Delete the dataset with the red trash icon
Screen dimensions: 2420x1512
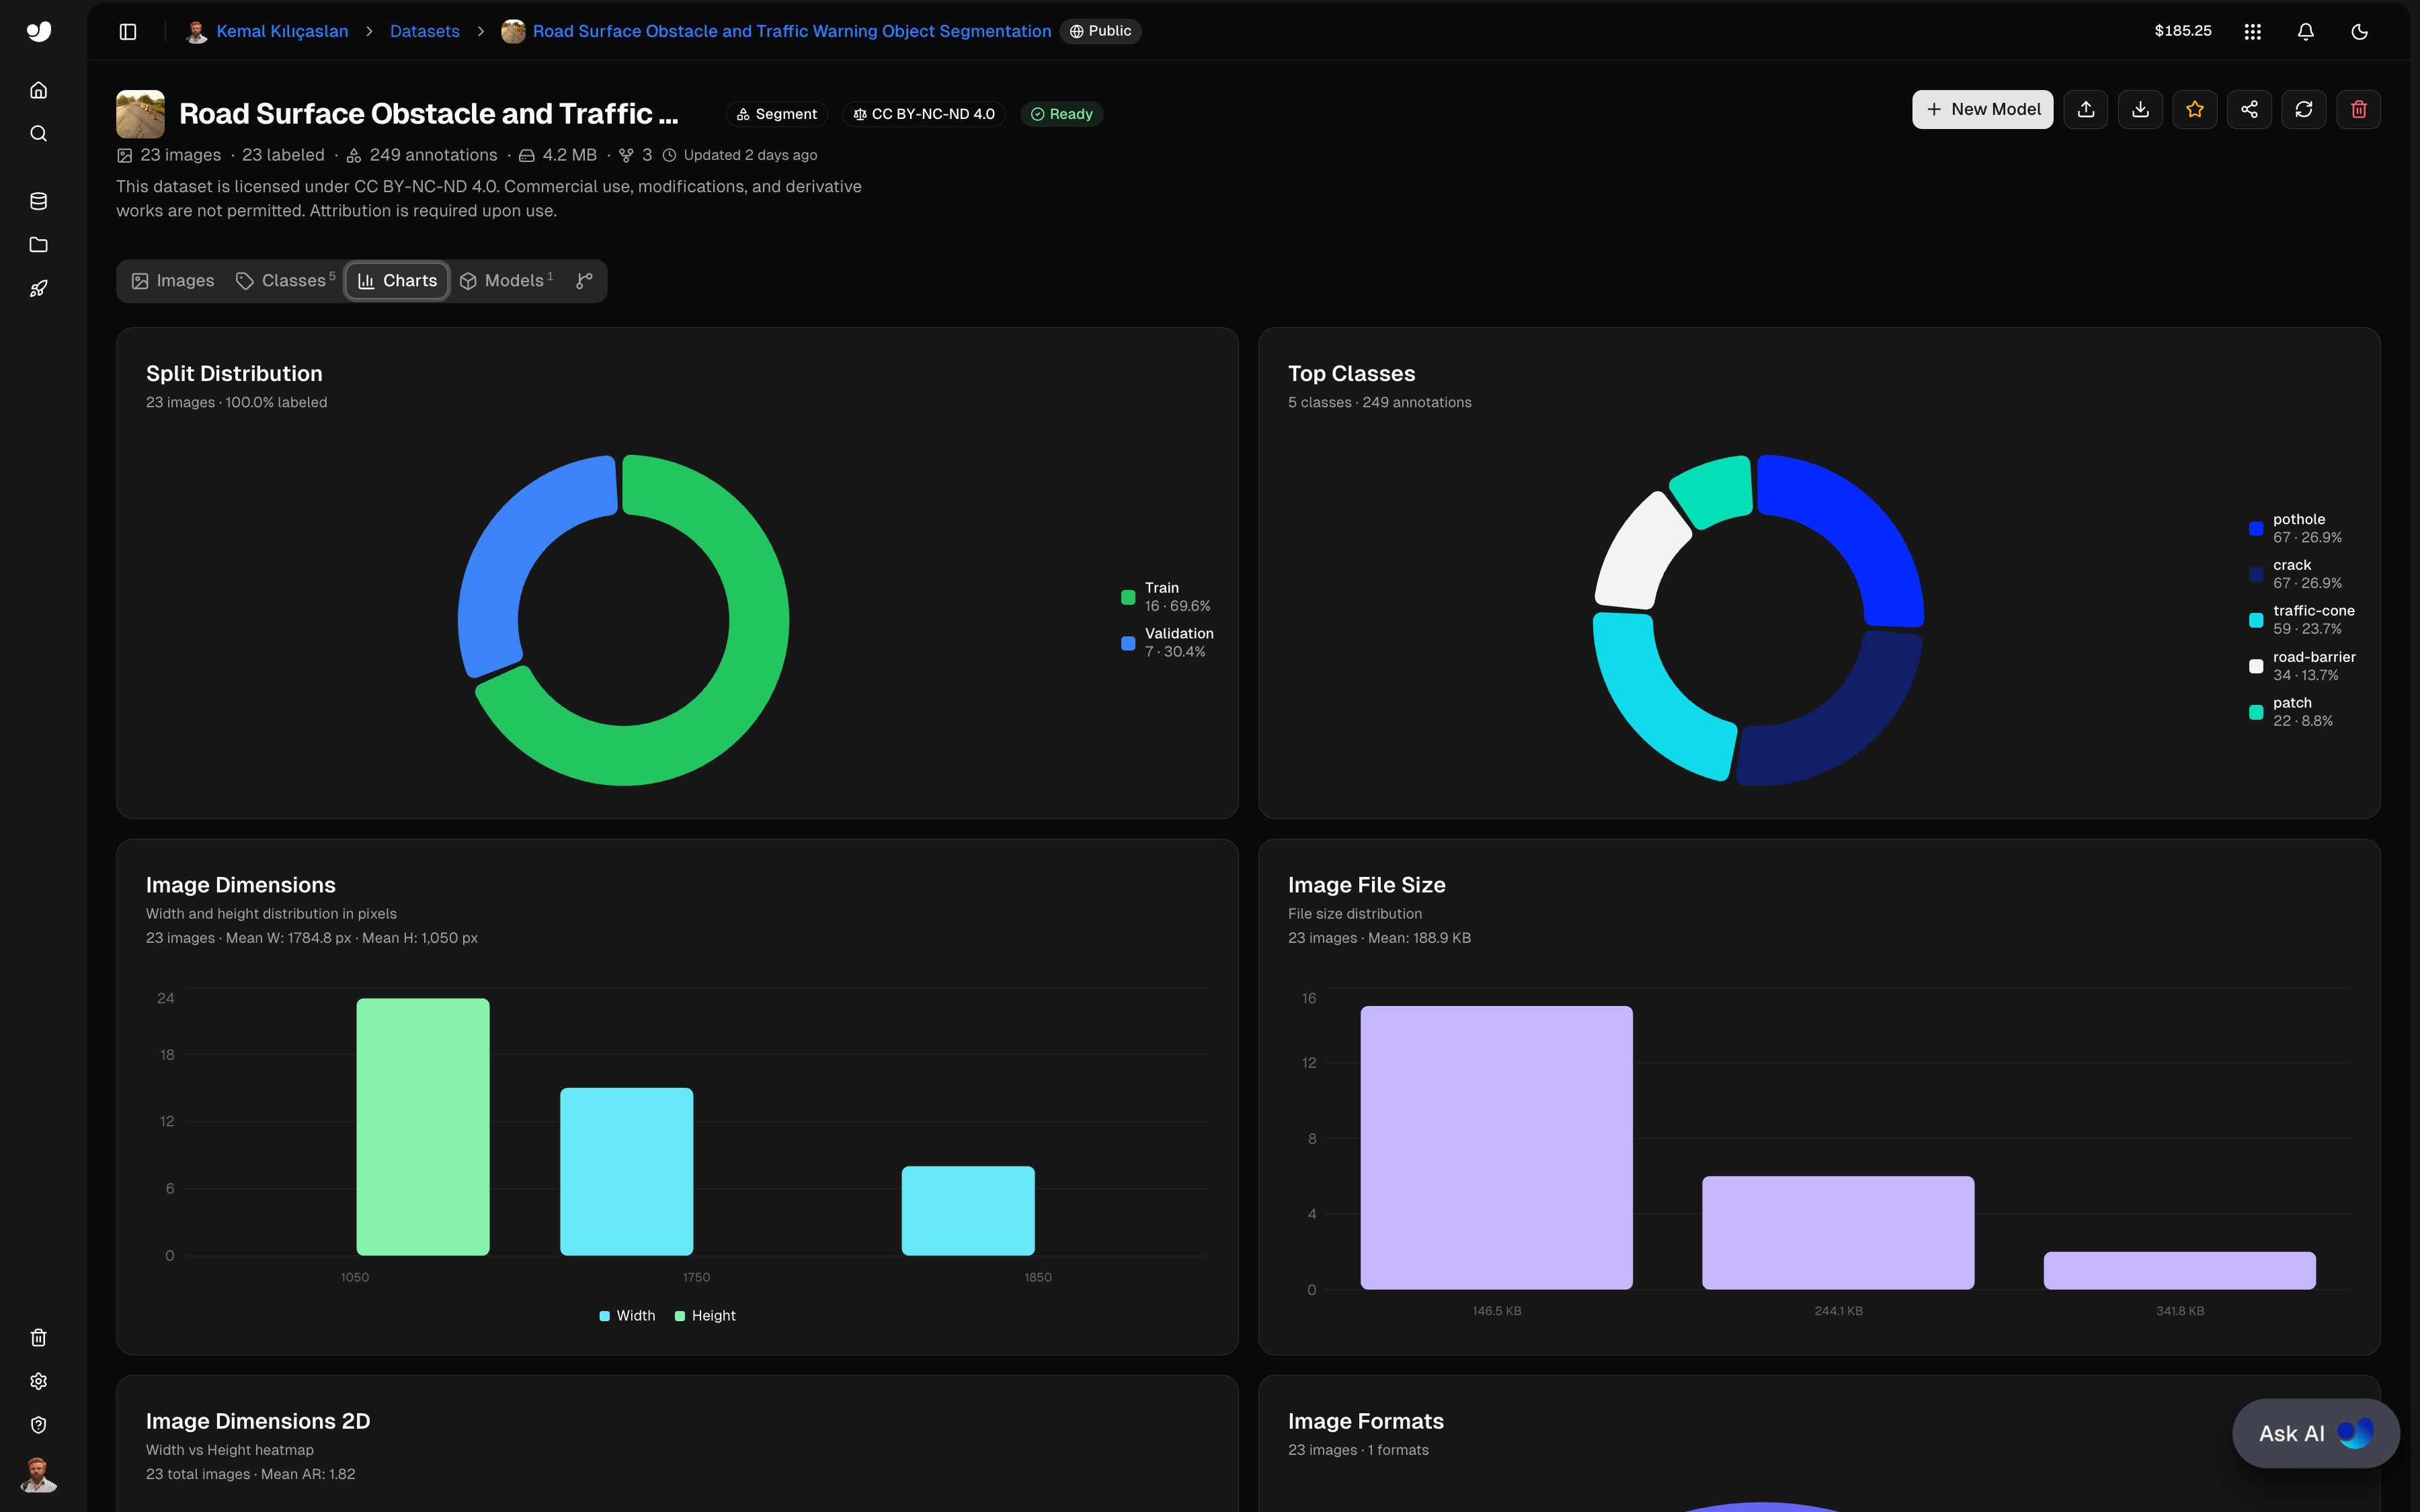click(2358, 110)
